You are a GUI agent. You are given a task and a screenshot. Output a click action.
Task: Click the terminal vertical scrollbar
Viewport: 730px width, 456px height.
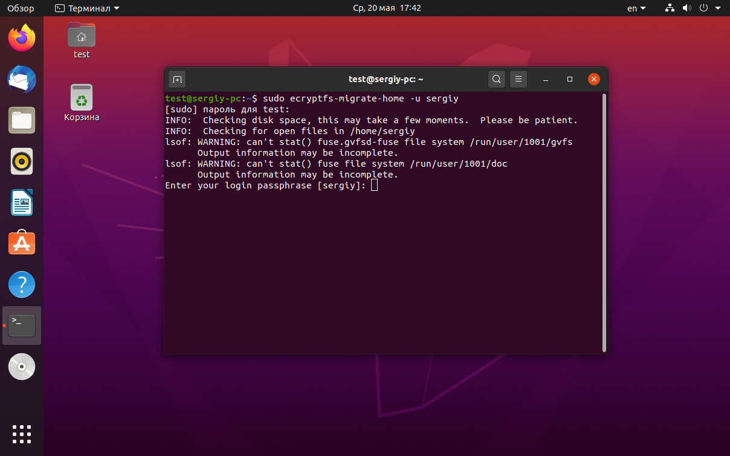point(604,222)
